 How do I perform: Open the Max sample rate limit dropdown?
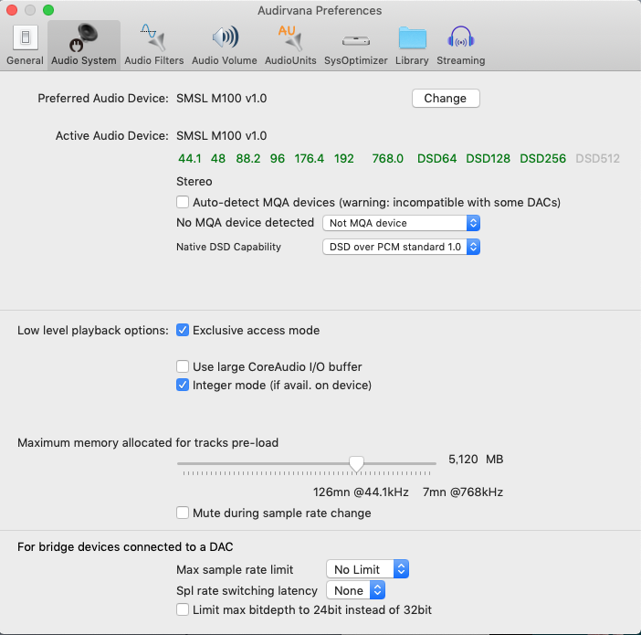click(x=367, y=569)
